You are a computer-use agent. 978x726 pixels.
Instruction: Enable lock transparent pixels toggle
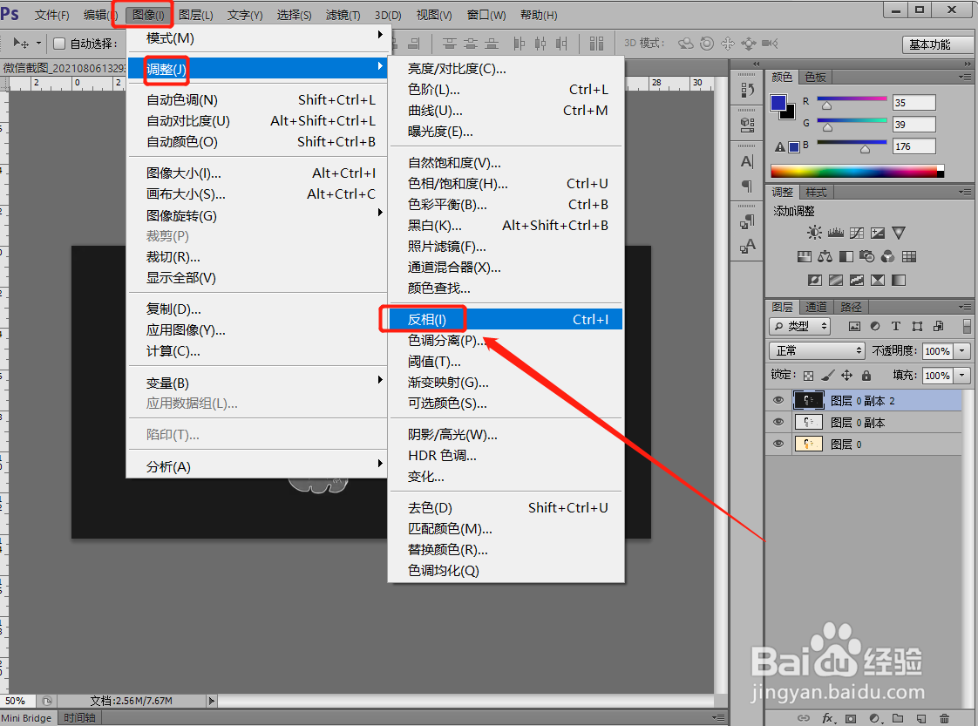pyautogui.click(x=808, y=375)
